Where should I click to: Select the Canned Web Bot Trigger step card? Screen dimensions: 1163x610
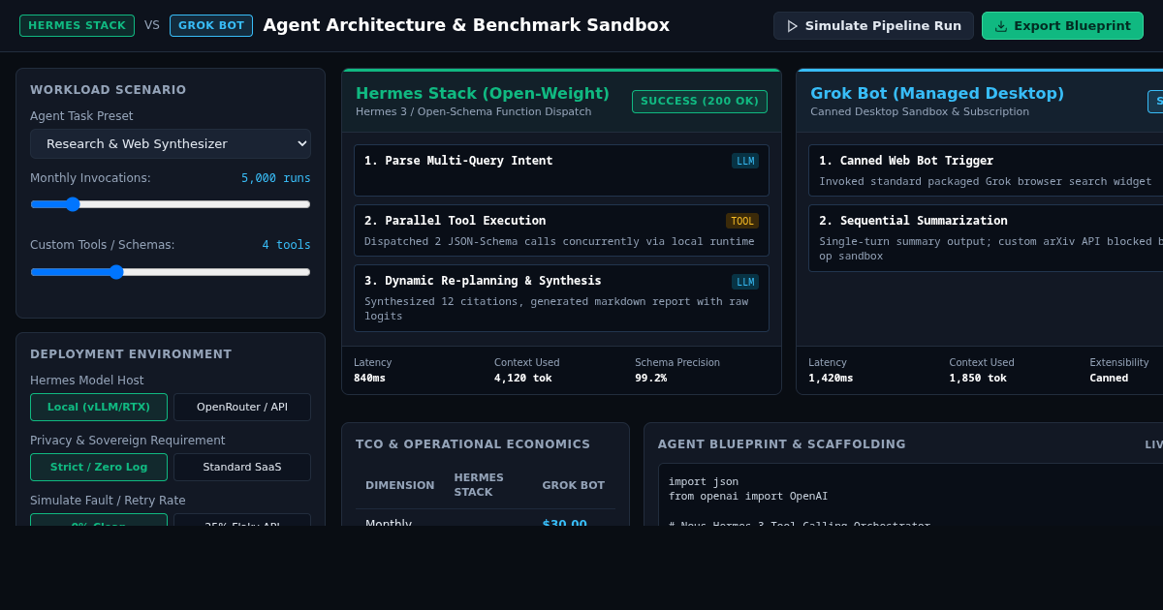pos(986,170)
